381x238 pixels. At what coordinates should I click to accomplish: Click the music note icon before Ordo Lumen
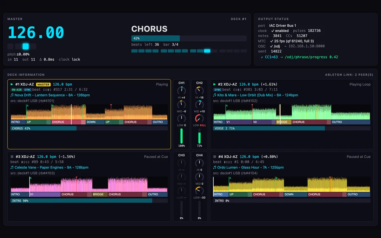[x=215, y=167]
